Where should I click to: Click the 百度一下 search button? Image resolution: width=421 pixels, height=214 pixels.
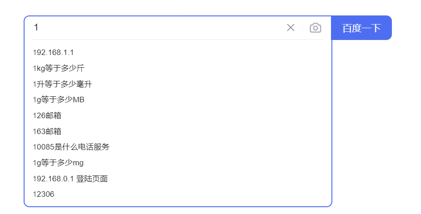coord(361,28)
